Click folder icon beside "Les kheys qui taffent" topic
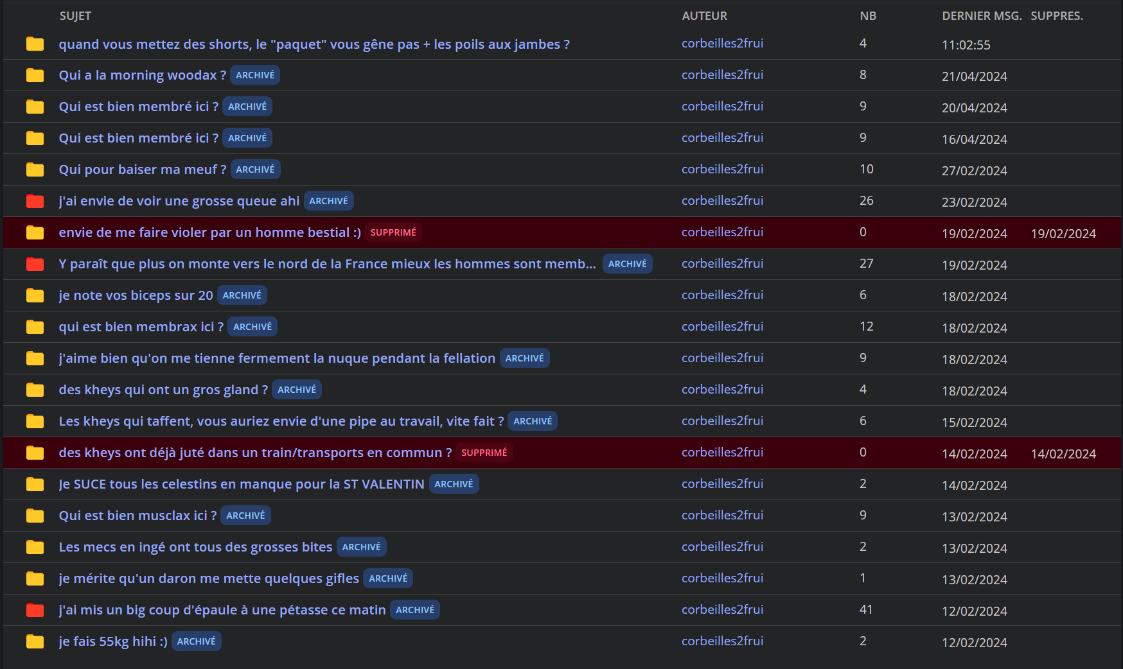Image resolution: width=1123 pixels, height=669 pixels. point(35,422)
